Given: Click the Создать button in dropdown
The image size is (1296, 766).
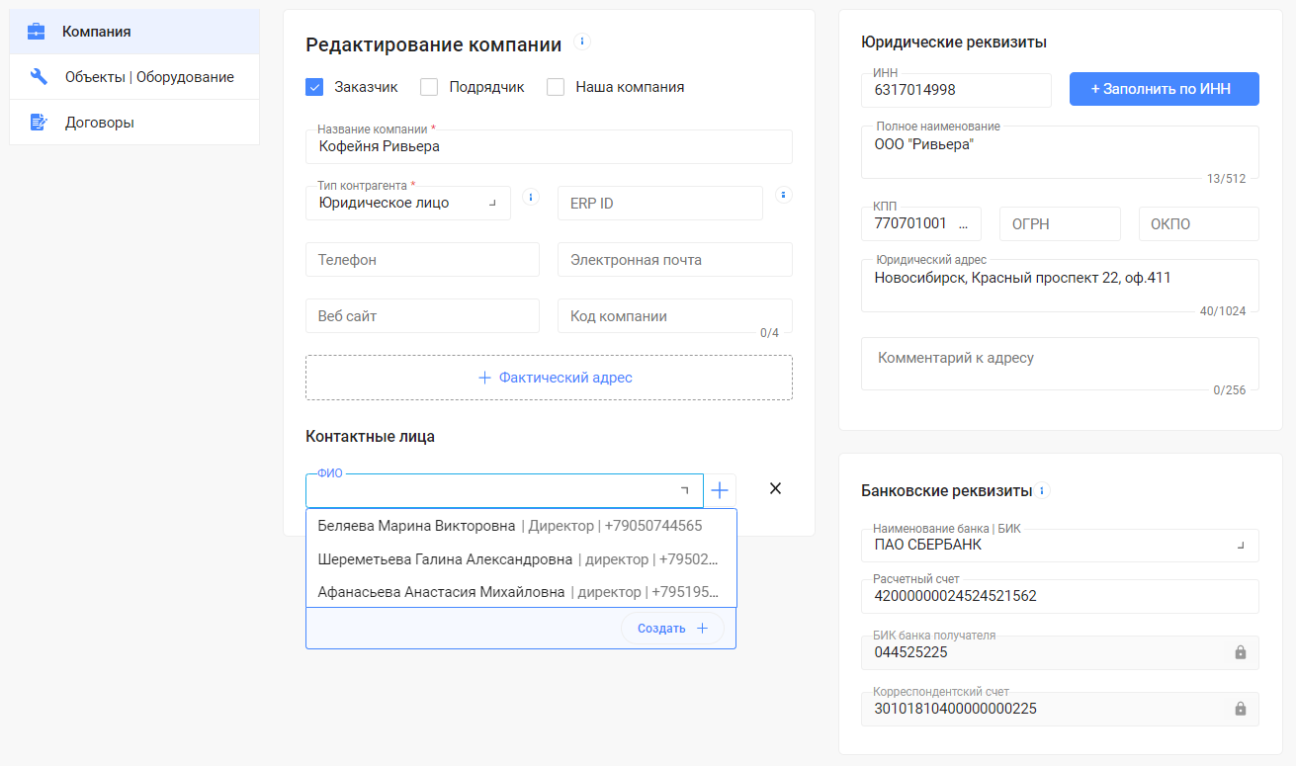Looking at the screenshot, I should [x=672, y=628].
